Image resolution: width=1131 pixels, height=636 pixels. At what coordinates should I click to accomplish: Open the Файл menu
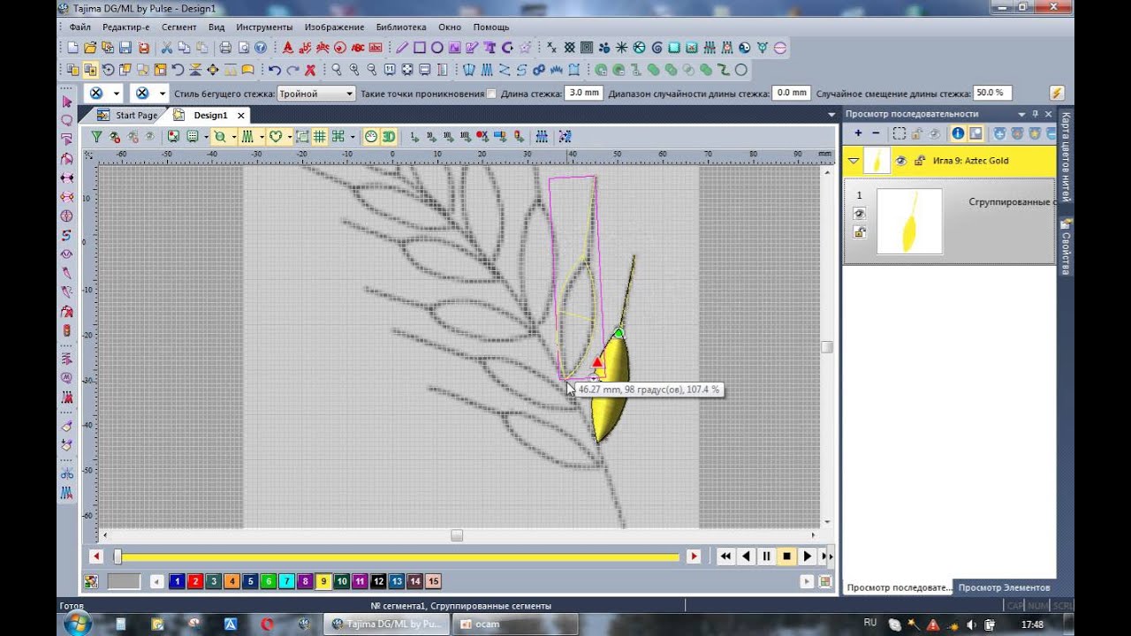pyautogui.click(x=80, y=27)
